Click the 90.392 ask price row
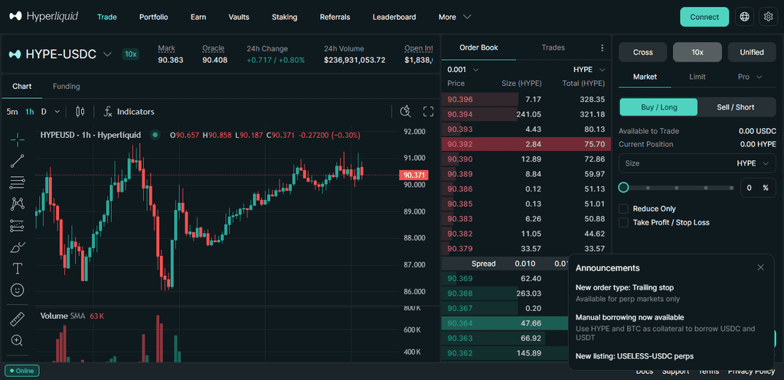784x380 pixels. [526, 145]
